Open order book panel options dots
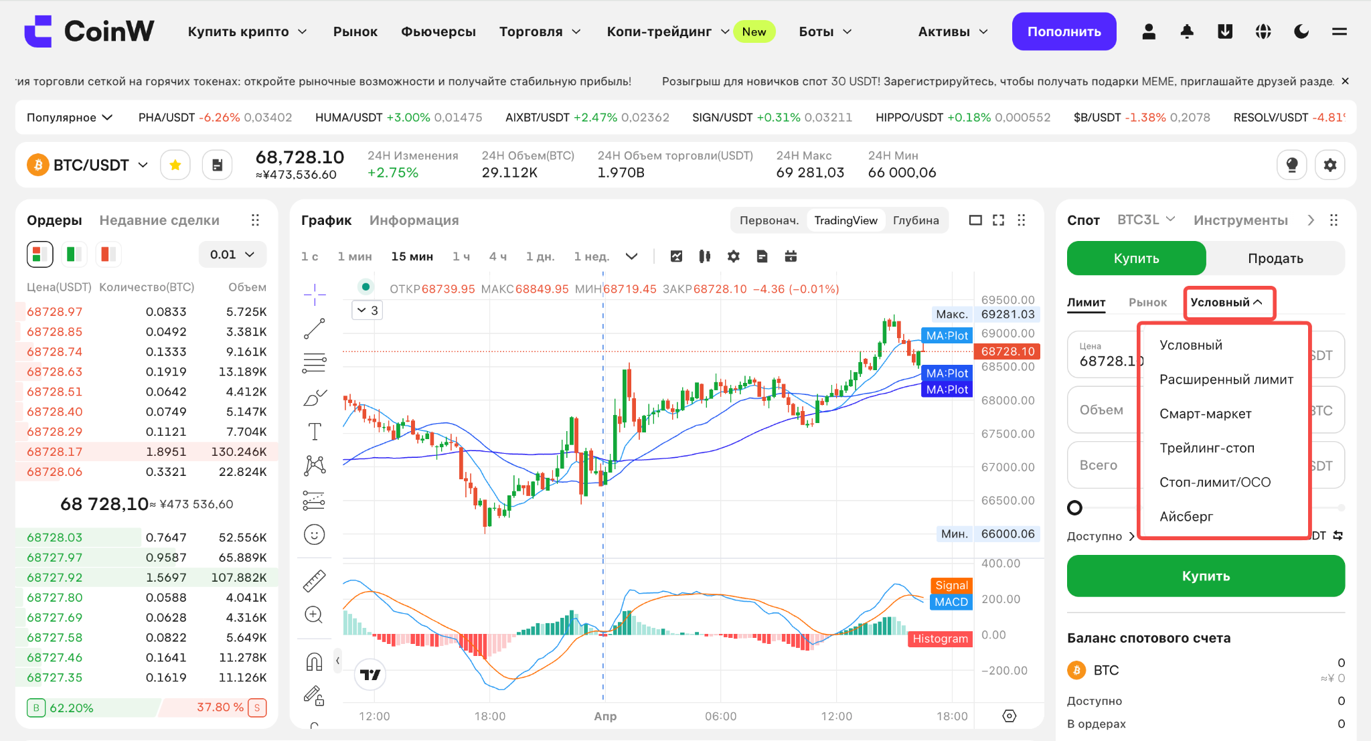This screenshot has height=741, width=1371. pyautogui.click(x=255, y=220)
